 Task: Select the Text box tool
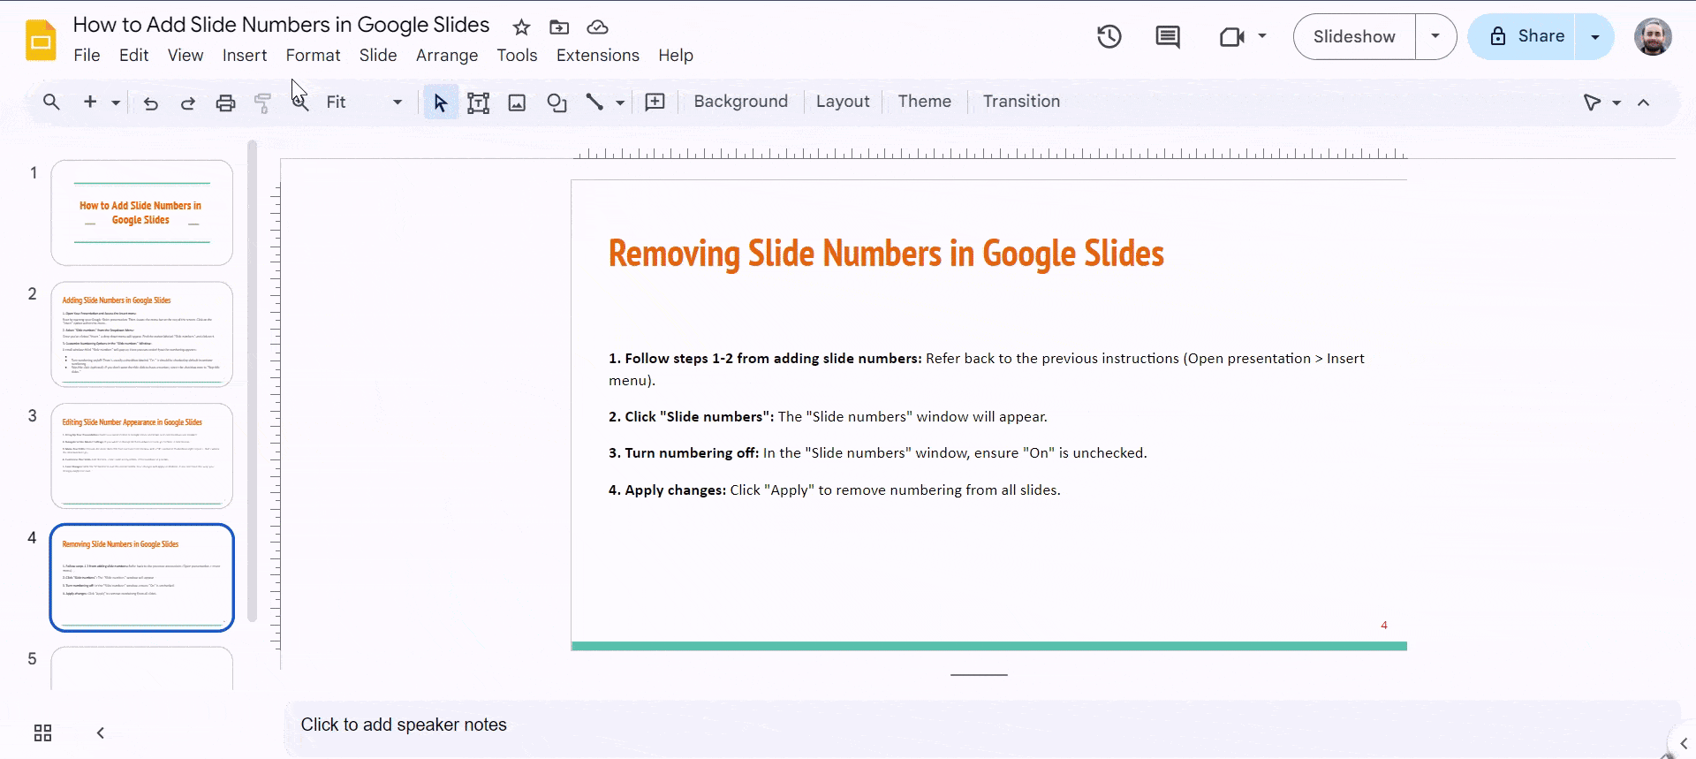click(x=478, y=103)
